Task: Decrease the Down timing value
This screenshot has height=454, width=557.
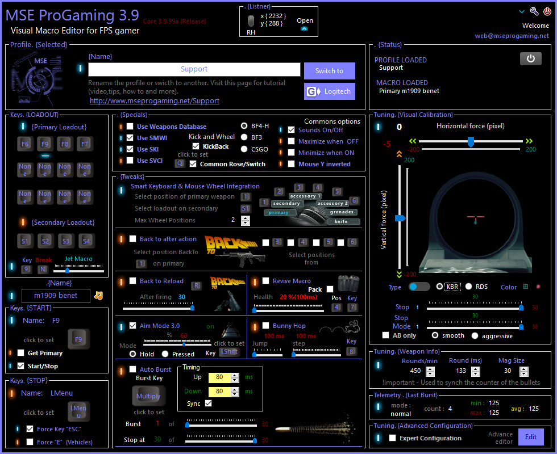Action: 235,394
